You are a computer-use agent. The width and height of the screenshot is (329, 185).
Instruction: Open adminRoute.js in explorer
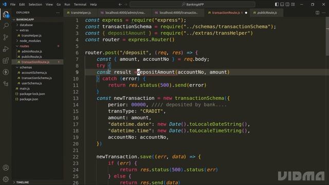(38, 51)
